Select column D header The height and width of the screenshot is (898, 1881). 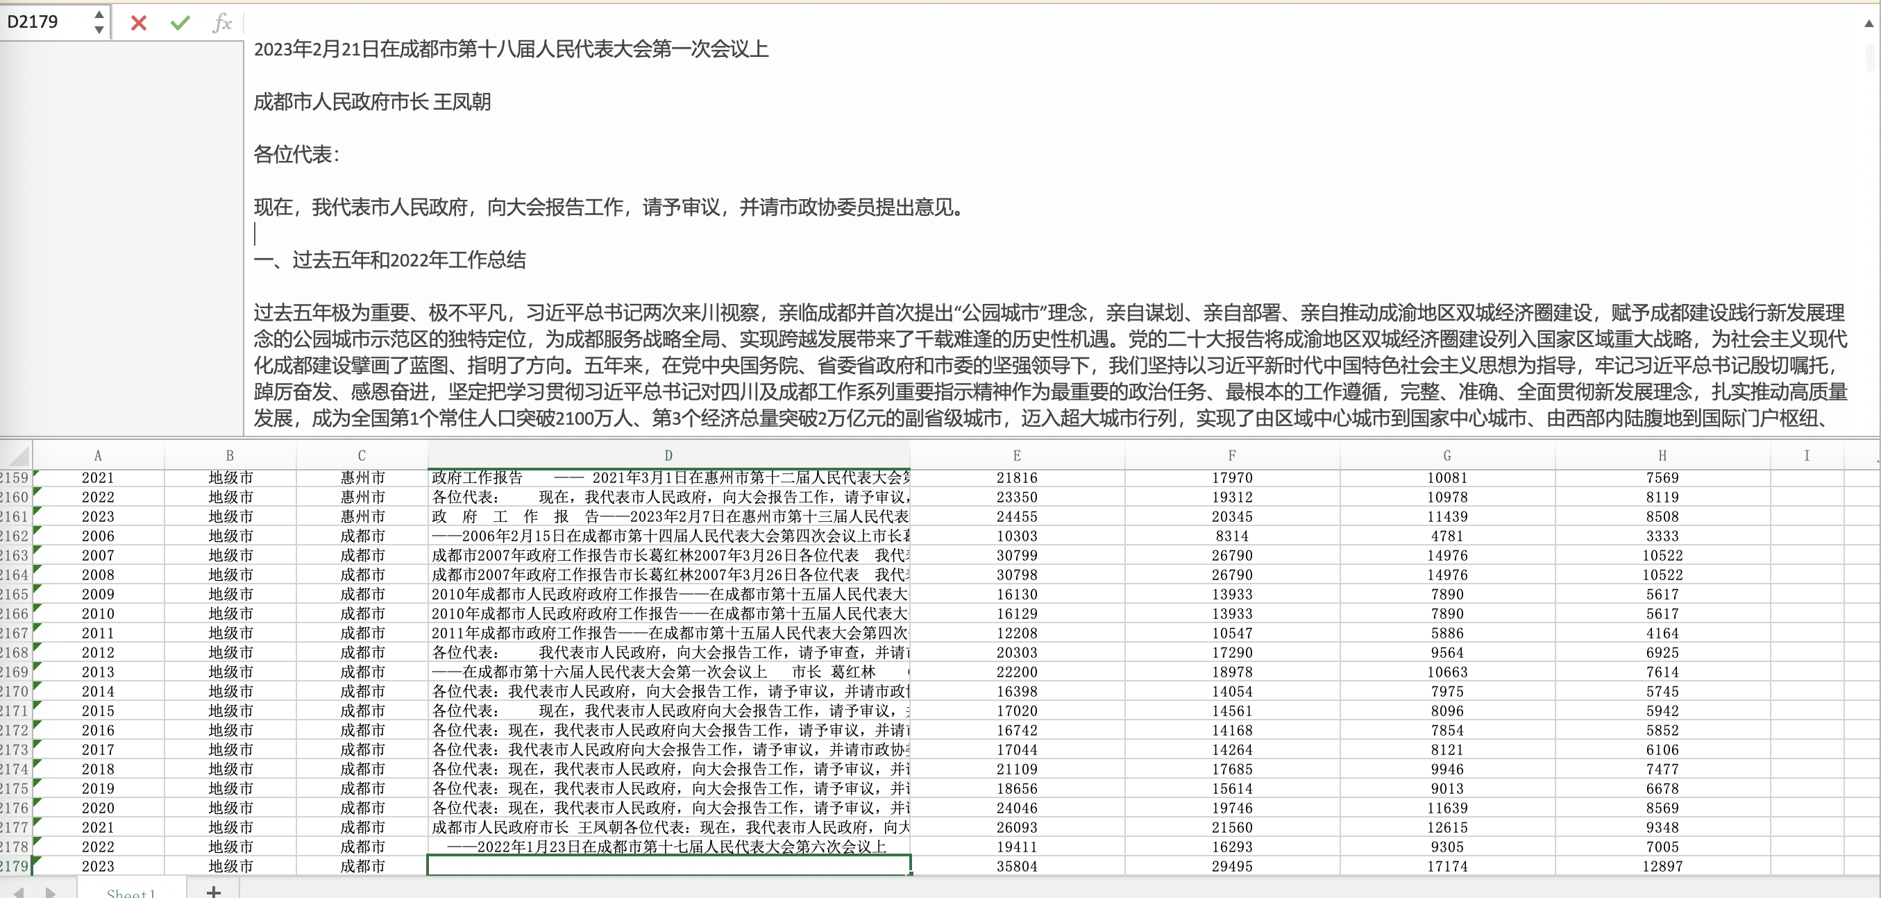(x=668, y=455)
